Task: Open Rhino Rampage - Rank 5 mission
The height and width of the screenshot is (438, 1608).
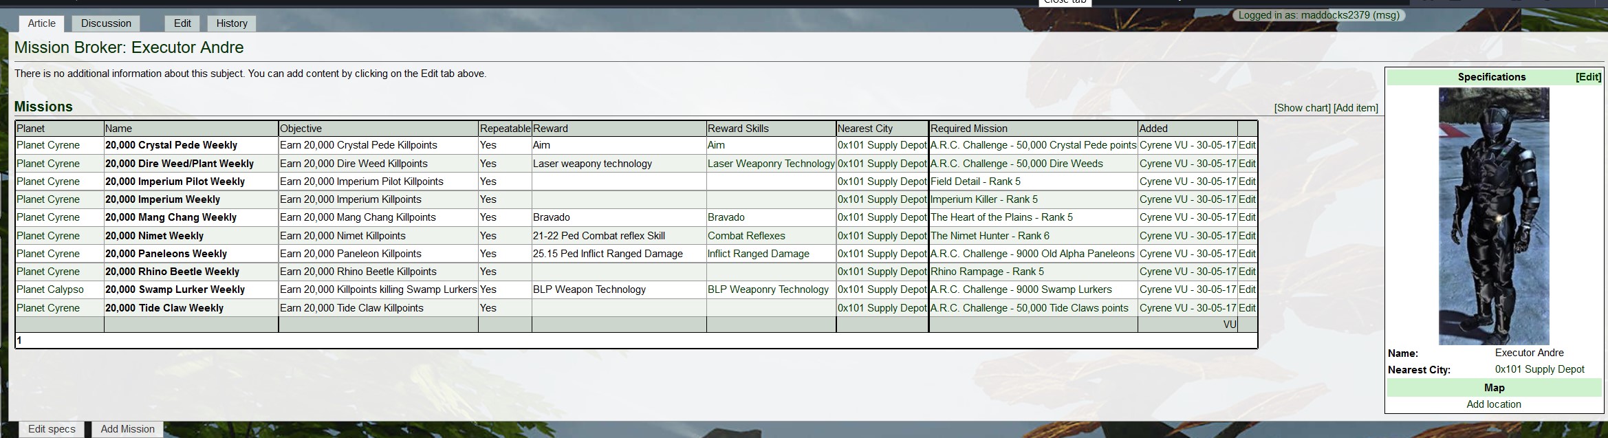Action: (987, 272)
